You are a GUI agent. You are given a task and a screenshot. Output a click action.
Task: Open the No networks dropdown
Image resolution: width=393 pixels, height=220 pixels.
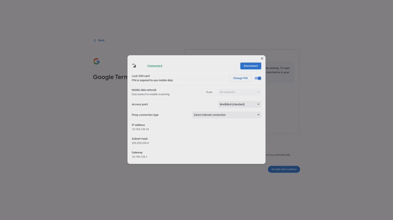coord(239,92)
